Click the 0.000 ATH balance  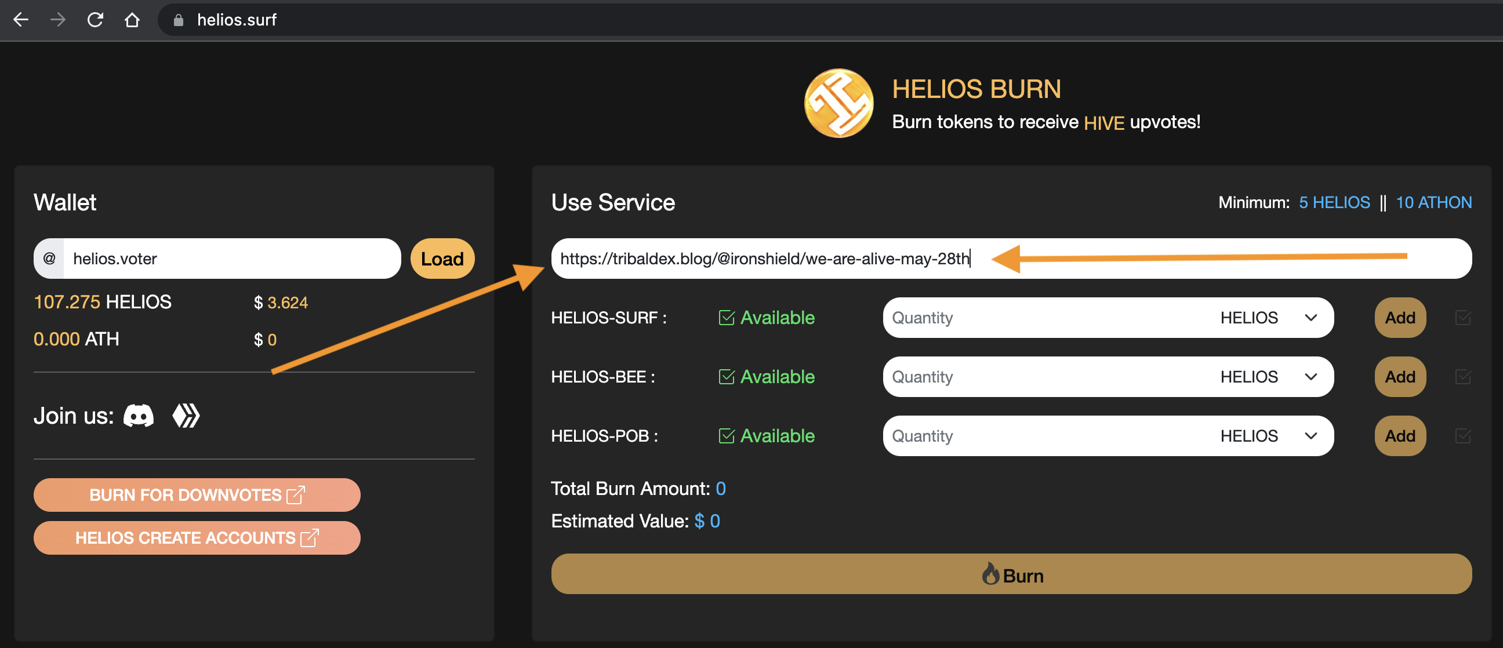(77, 339)
